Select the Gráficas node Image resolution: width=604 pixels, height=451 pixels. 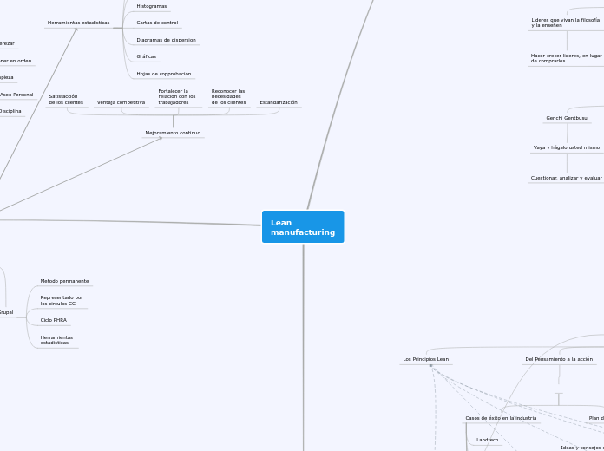(x=147, y=56)
